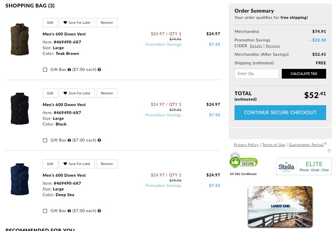Click help icon beside Deep Sea Gift Box
Viewport: 333px width, 231px height.
click(99, 211)
